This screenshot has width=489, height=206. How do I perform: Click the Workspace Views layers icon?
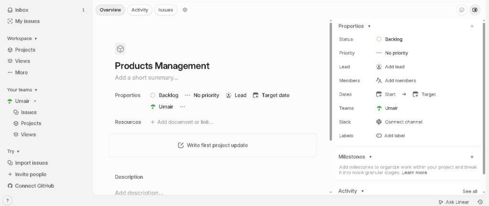pyautogui.click(x=10, y=61)
